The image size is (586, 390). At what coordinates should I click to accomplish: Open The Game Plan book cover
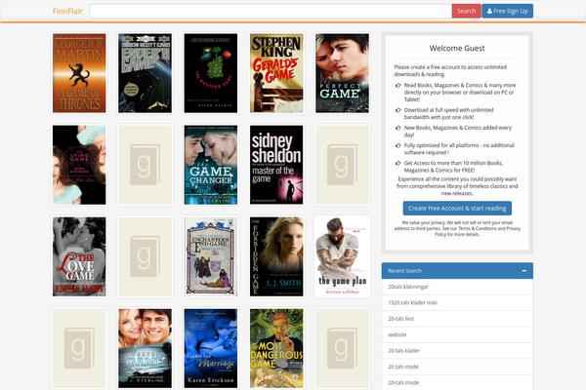pyautogui.click(x=343, y=256)
